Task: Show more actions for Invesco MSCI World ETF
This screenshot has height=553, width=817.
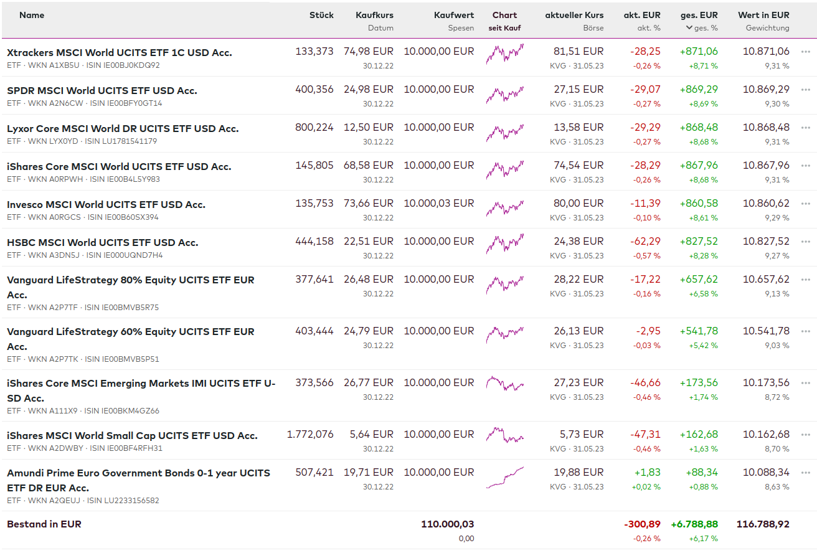Action: [x=806, y=204]
